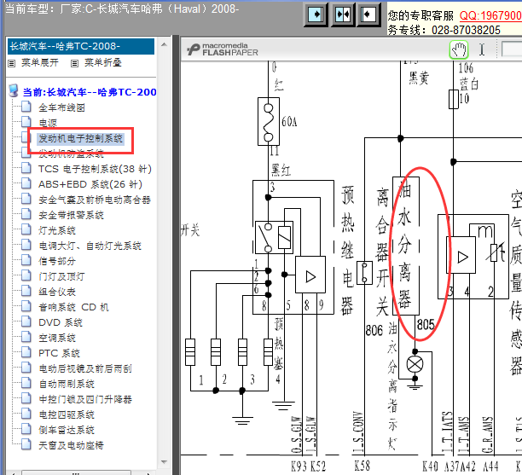Open DVD 系统 diagram
This screenshot has width=522, height=475.
click(61, 322)
